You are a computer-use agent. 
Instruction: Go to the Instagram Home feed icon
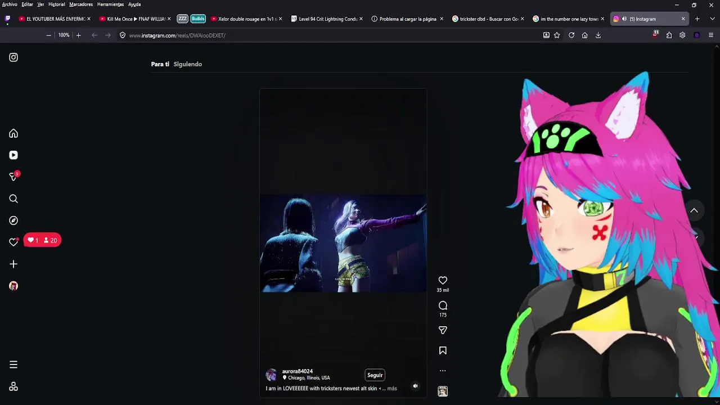coord(13,133)
